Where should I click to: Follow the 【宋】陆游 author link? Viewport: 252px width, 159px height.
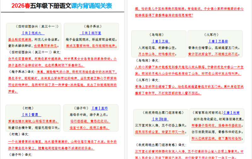tap(160, 119)
